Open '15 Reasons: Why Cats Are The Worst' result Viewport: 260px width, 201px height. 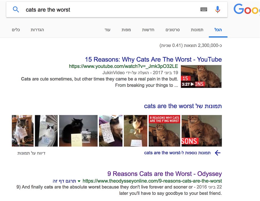tap(153, 59)
